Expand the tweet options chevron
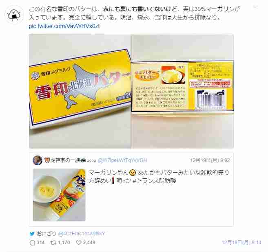 pos(255,7)
